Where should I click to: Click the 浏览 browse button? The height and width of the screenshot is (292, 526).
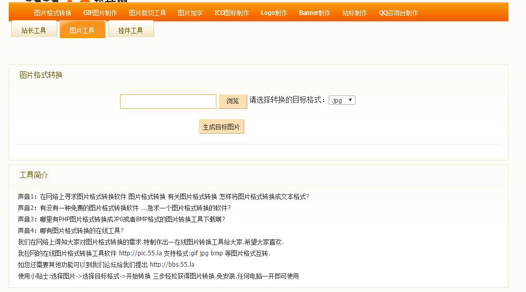233,101
